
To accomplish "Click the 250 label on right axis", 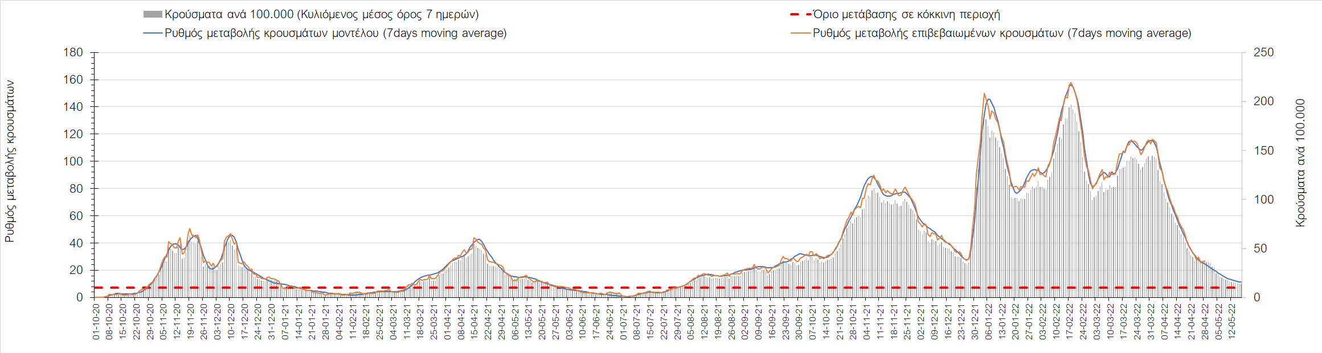I will (x=1263, y=52).
